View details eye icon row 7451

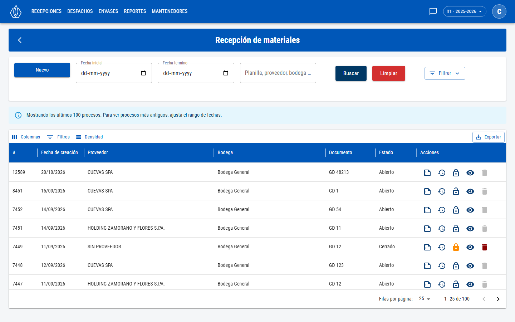[470, 229]
